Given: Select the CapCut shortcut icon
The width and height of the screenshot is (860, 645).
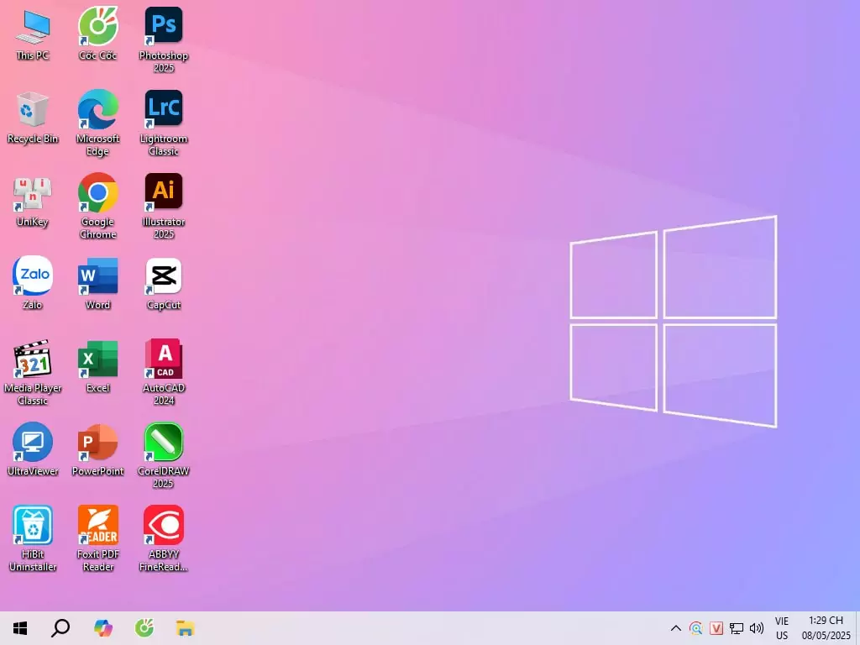Looking at the screenshot, I should (164, 283).
